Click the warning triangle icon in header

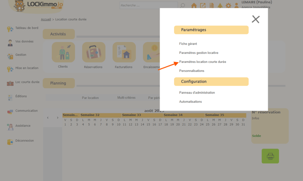pyautogui.click(x=220, y=5)
